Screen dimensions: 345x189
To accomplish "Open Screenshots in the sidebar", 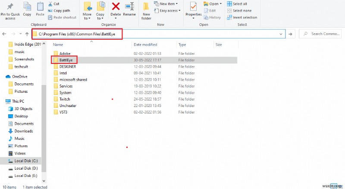I will click(x=21, y=59).
